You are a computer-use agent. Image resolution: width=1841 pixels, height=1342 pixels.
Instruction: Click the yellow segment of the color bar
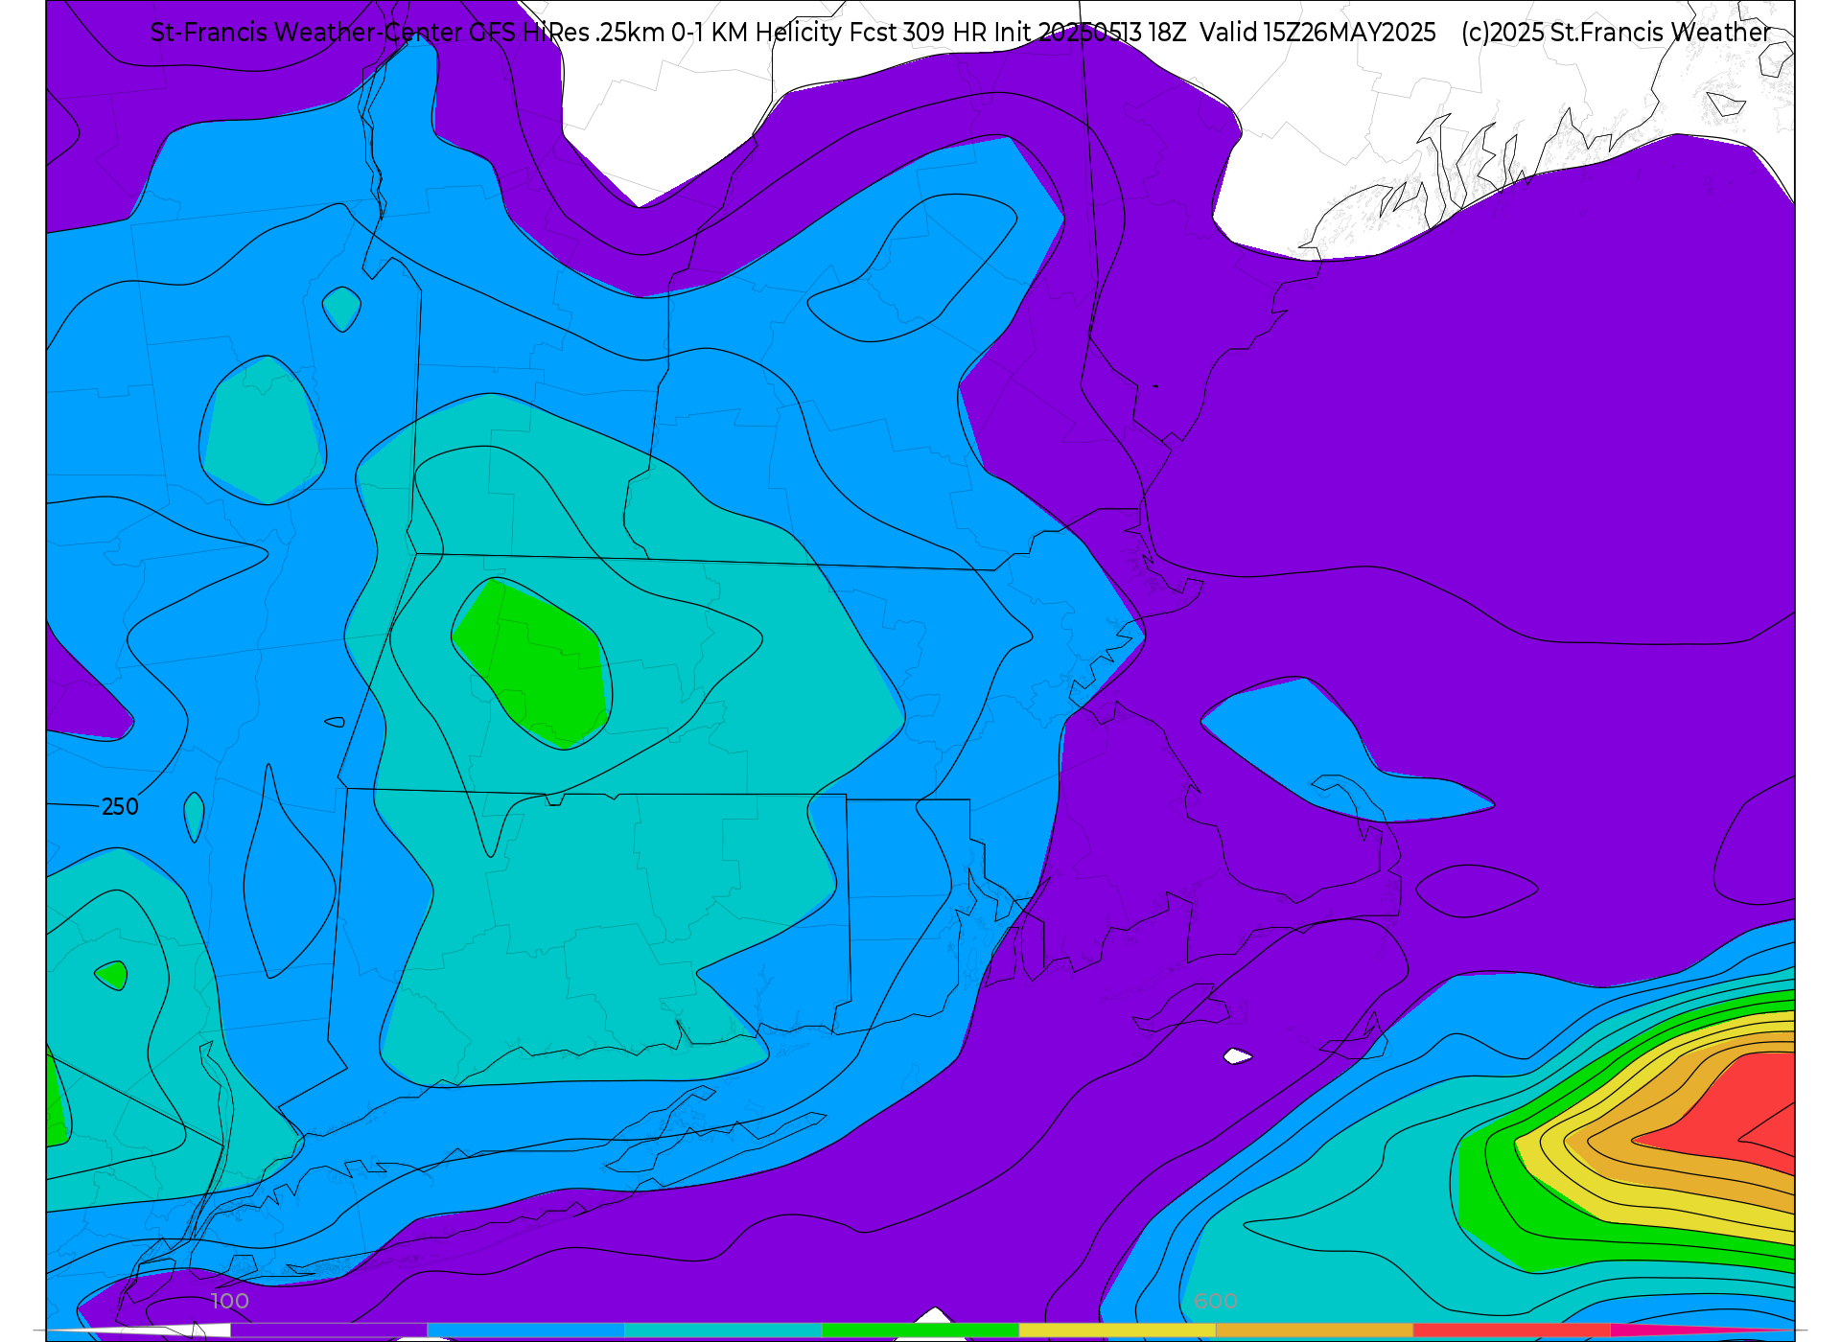click(x=1117, y=1330)
